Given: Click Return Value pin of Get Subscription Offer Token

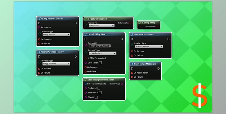Looking at the screenshot, I should pyautogui.click(x=122, y=84).
